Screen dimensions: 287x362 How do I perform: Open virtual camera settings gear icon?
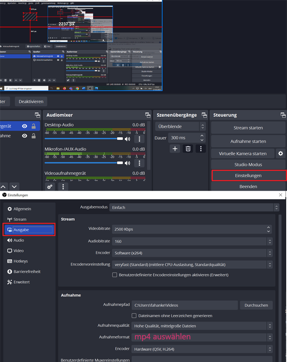pos(280,153)
